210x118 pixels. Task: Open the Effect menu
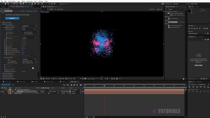[23, 1]
